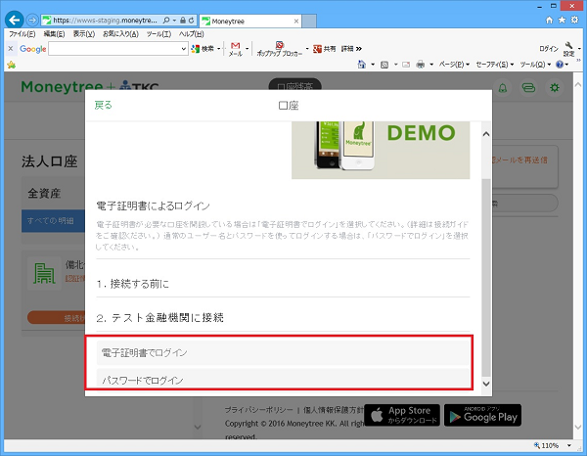Expand section 1. 接続する前に

283,284
